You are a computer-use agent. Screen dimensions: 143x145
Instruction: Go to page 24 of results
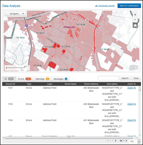coord(121,141)
